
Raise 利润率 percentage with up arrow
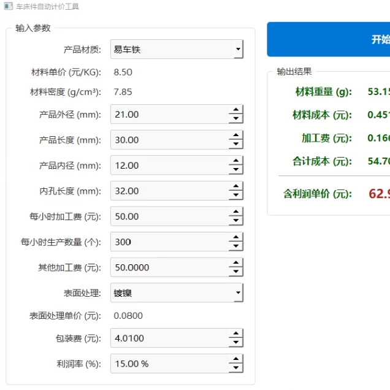[236, 359]
